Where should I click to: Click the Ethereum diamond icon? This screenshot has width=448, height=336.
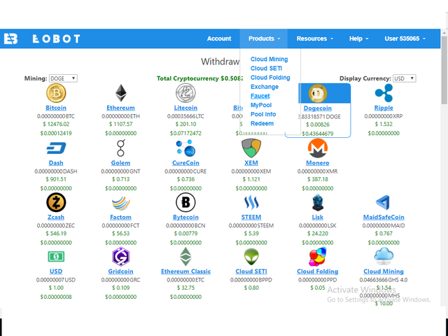(x=120, y=93)
